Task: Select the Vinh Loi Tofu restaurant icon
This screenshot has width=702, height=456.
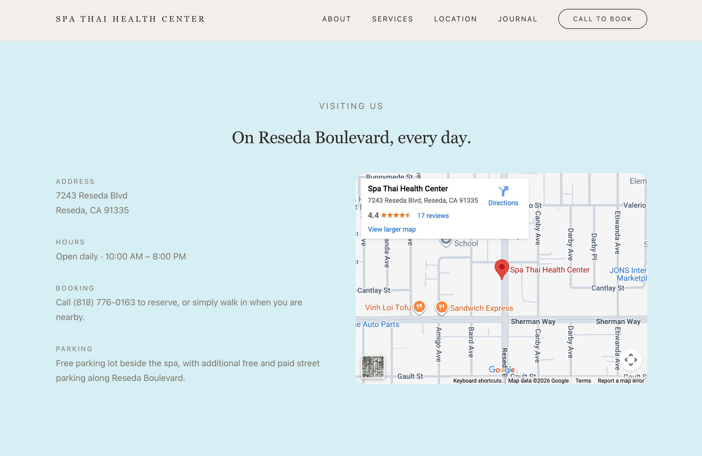Action: [x=419, y=307]
